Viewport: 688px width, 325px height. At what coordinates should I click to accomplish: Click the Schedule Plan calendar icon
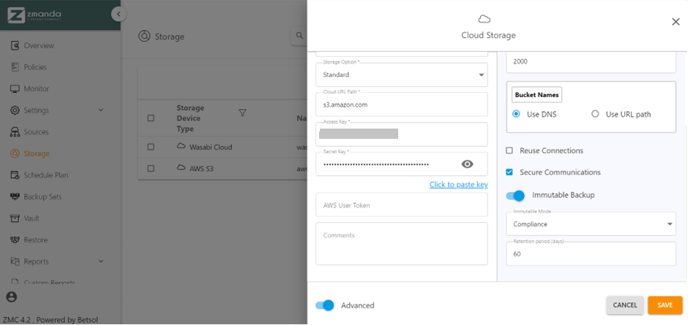point(15,175)
